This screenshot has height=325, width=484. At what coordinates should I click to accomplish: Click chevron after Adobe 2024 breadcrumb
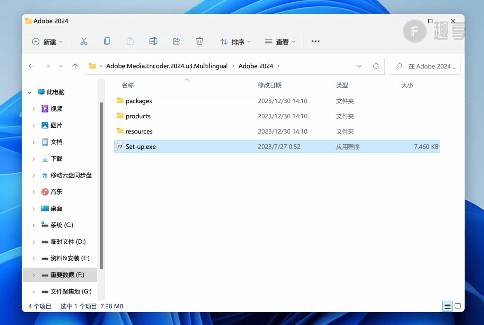279,66
